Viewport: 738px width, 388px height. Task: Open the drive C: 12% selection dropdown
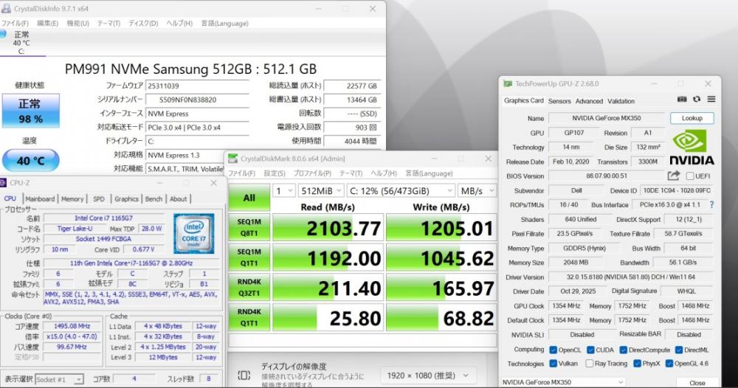coord(401,190)
